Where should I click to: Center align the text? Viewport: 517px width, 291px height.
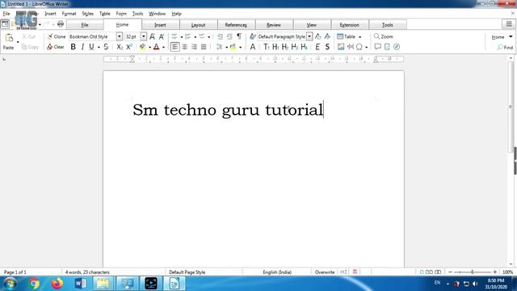185,47
